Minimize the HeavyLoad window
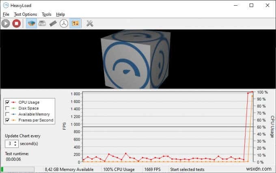 236,5
